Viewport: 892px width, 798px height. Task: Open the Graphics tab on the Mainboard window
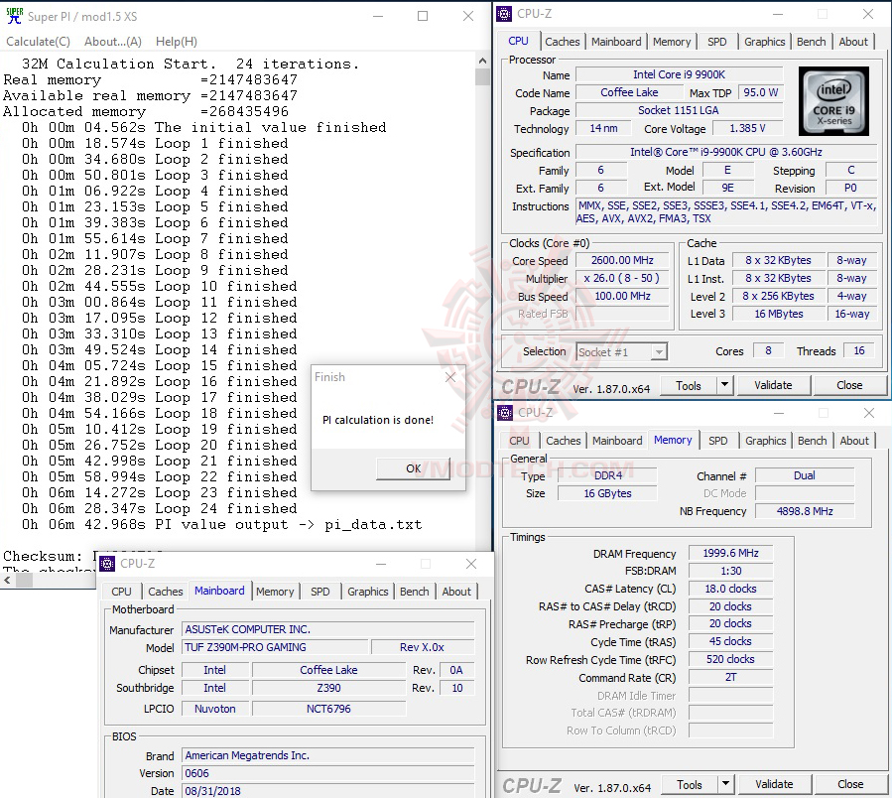point(367,592)
